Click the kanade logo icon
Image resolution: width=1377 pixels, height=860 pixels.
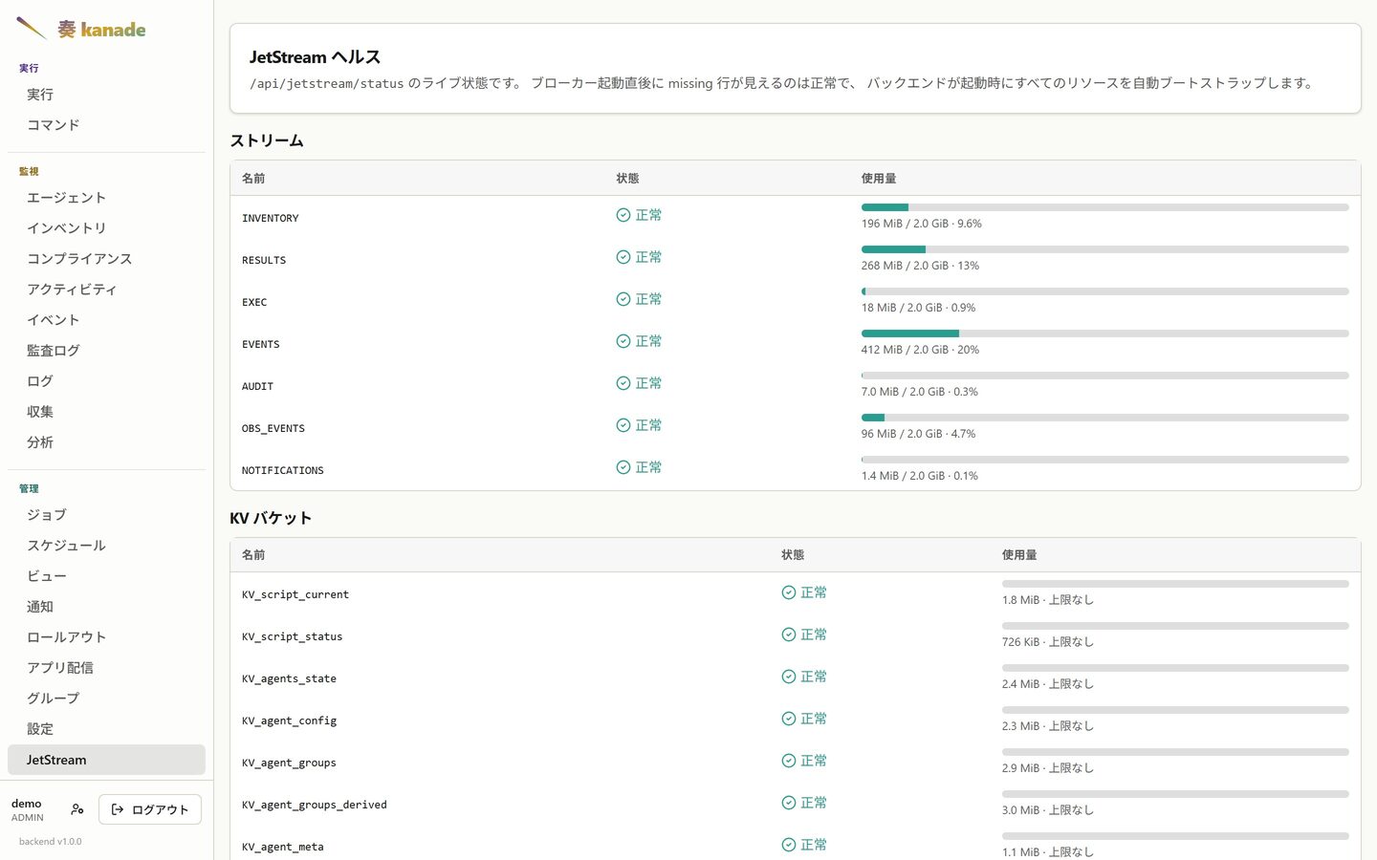[31, 29]
